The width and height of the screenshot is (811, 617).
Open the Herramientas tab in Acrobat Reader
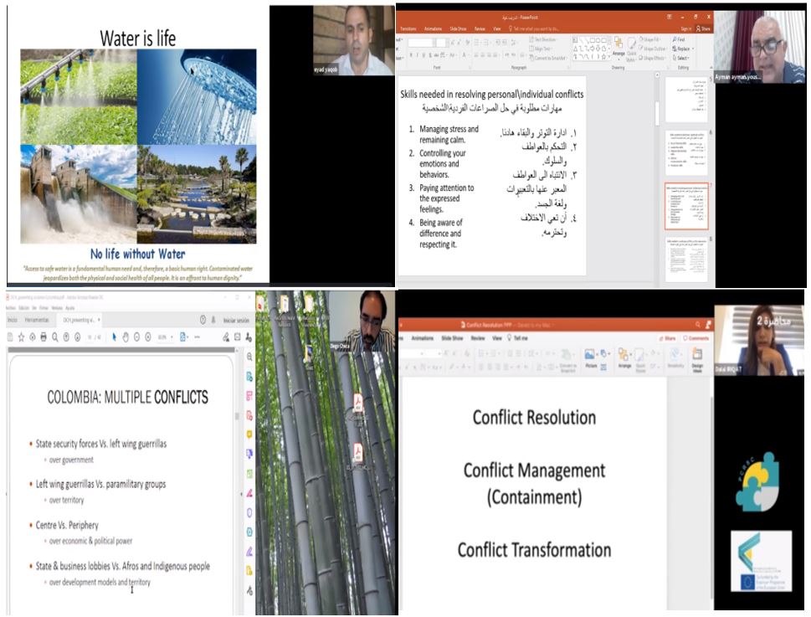(37, 320)
